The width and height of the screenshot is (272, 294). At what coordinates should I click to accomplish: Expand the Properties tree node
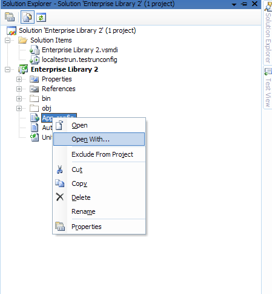(19, 79)
